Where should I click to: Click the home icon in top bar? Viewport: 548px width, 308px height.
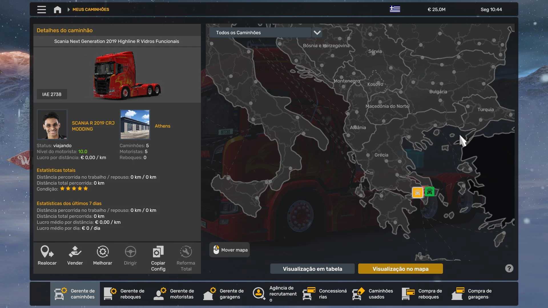coord(57,10)
